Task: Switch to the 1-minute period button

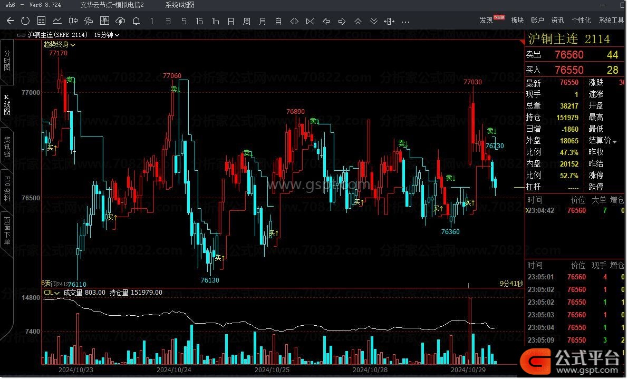Action: (152, 21)
